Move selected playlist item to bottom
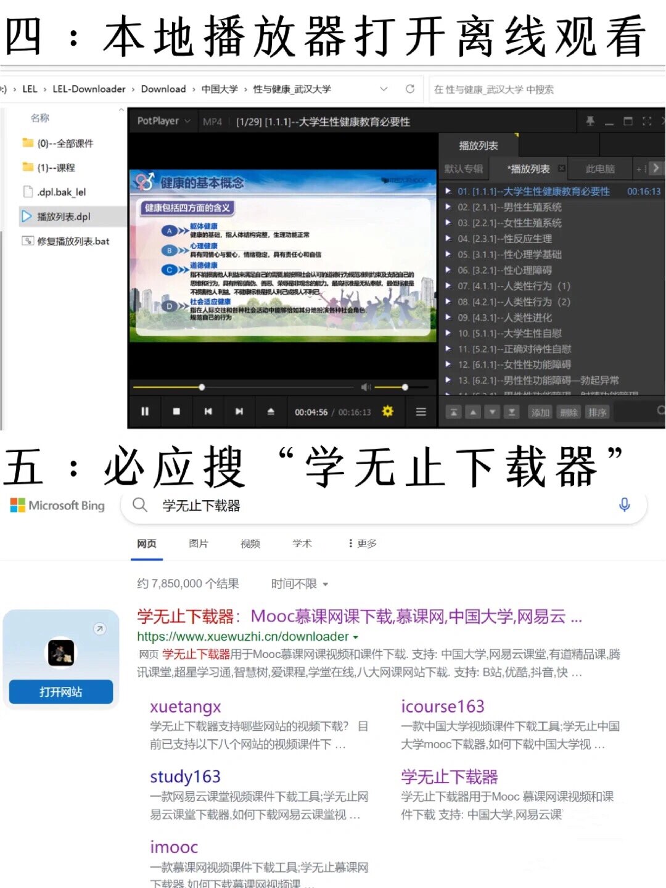This screenshot has height=888, width=666. click(511, 412)
